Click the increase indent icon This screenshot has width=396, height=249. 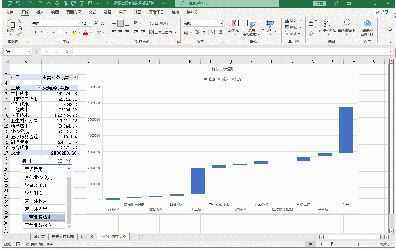(x=143, y=32)
